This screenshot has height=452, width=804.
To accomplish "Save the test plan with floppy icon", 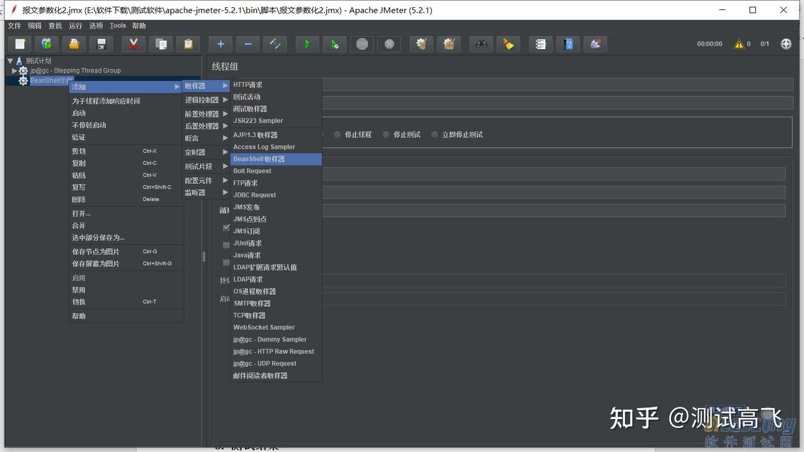I will coord(101,44).
